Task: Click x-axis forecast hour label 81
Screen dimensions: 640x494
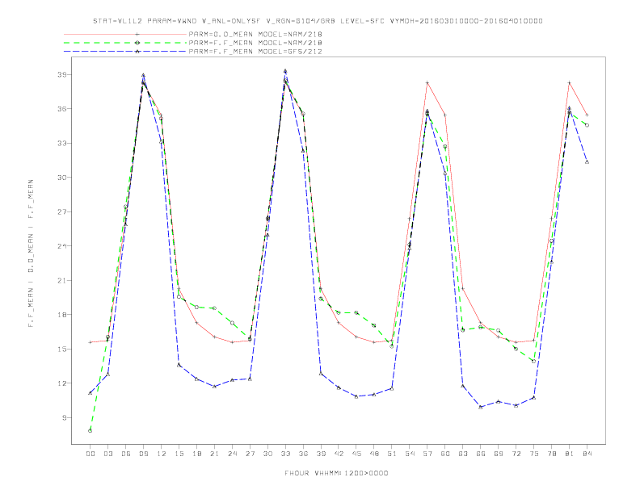Action: click(x=570, y=454)
